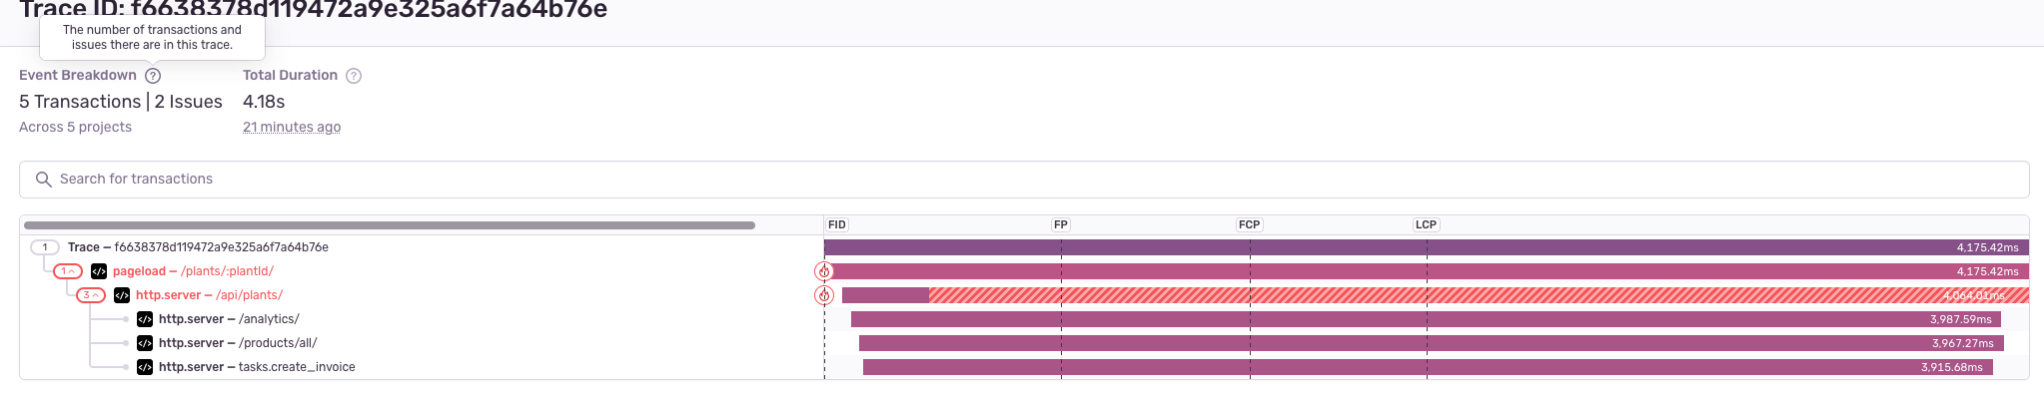The image size is (2044, 394).
Task: Collapse the pageload row's children toggle
Action: click(x=68, y=271)
